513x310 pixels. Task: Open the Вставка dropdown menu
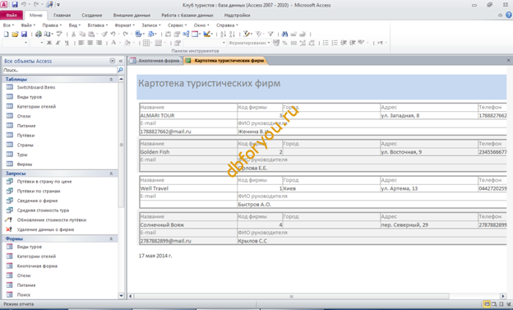coord(98,25)
